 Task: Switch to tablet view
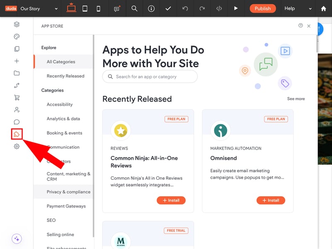pyautogui.click(x=85, y=9)
